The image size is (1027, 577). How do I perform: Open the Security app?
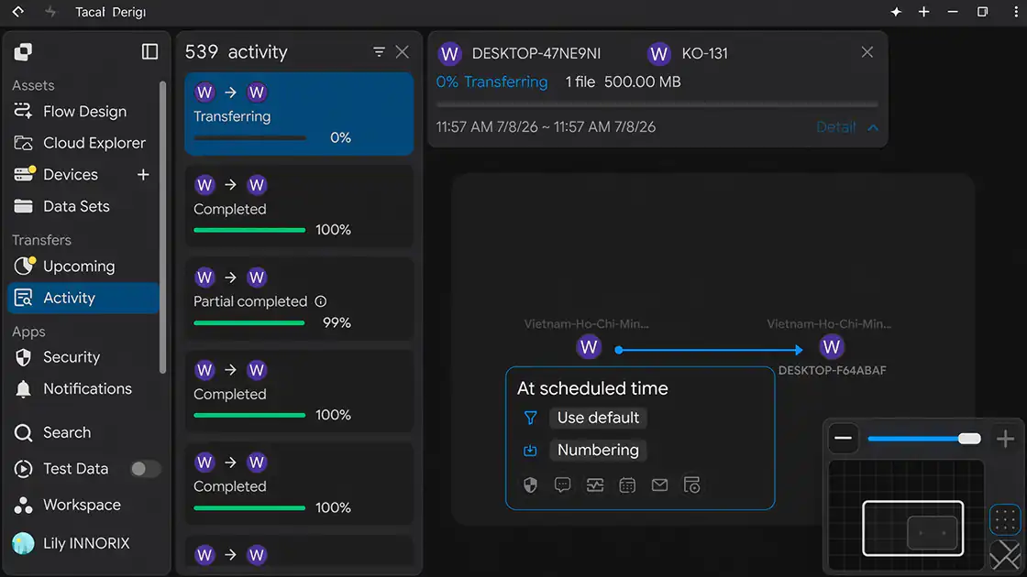83,357
